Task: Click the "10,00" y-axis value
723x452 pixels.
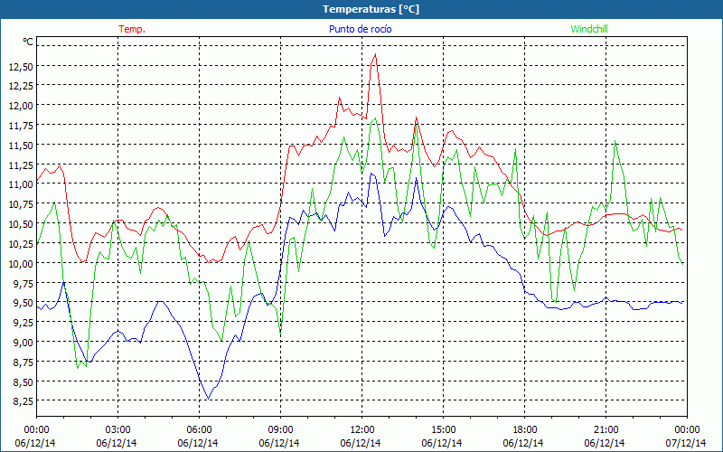Action: (x=21, y=264)
